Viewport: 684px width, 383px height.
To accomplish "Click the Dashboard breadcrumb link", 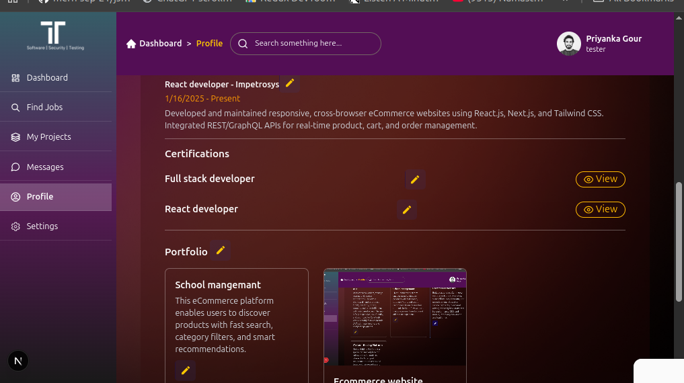I will tap(160, 44).
